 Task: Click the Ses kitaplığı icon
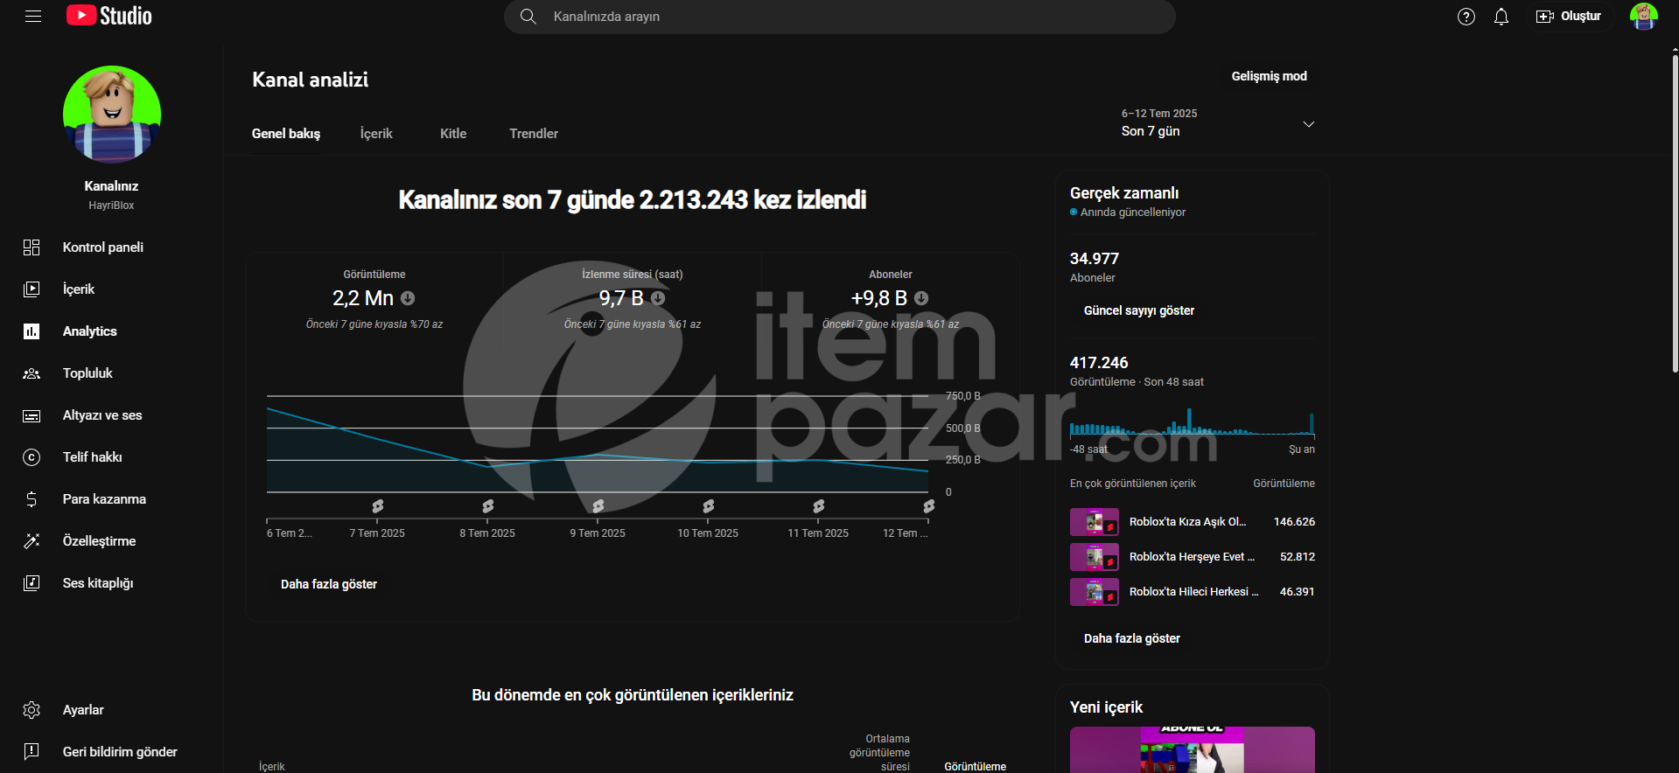31,583
